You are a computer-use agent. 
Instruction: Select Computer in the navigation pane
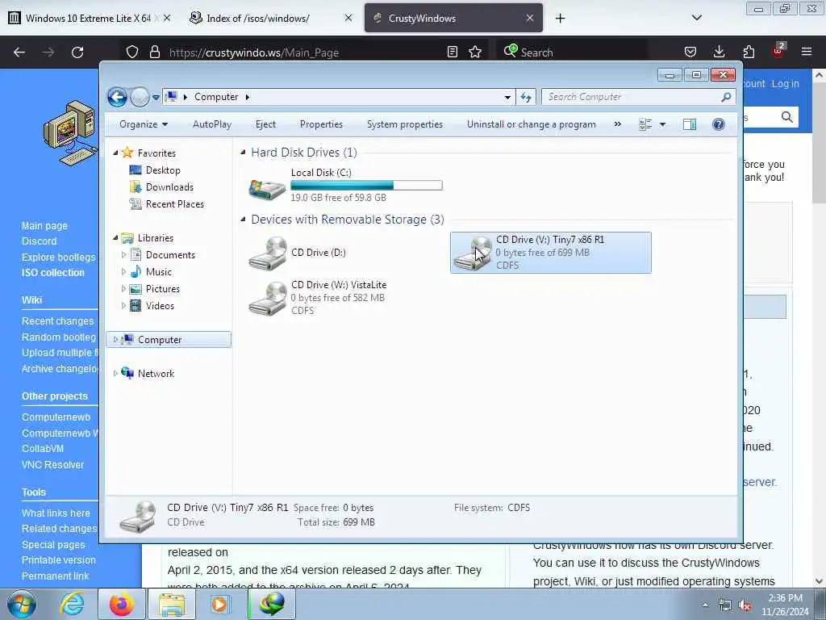169,340
